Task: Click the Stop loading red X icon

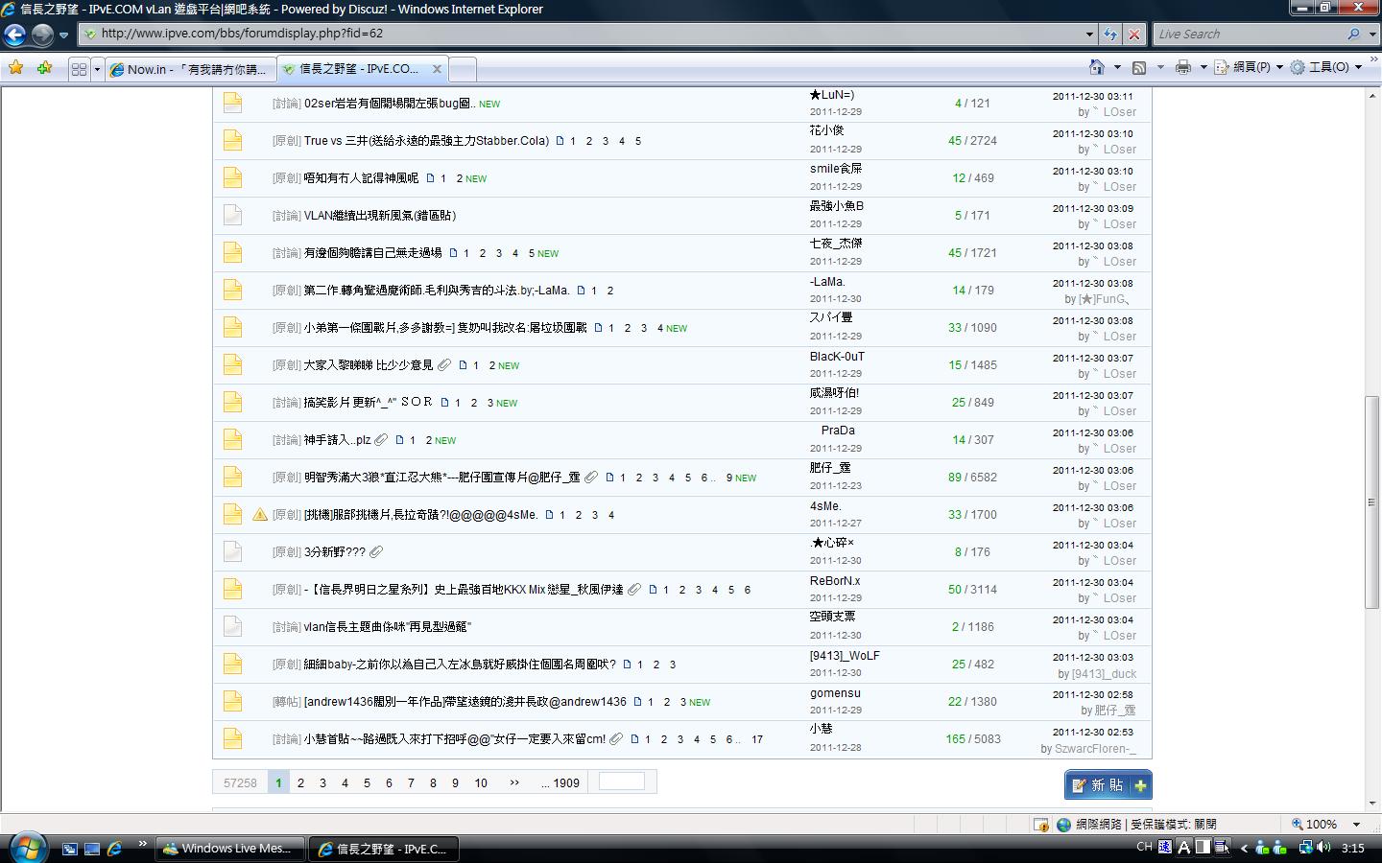Action: click(1133, 34)
